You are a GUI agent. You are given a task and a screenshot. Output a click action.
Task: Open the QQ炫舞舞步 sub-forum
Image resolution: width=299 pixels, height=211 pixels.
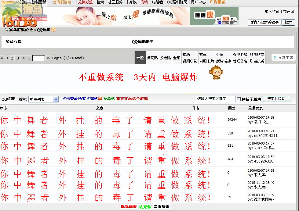tap(142, 42)
